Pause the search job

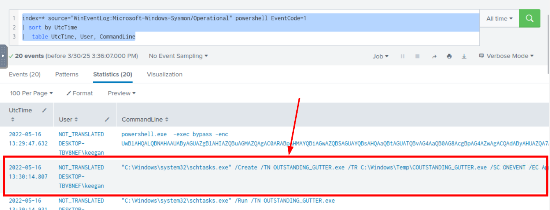[x=403, y=56]
